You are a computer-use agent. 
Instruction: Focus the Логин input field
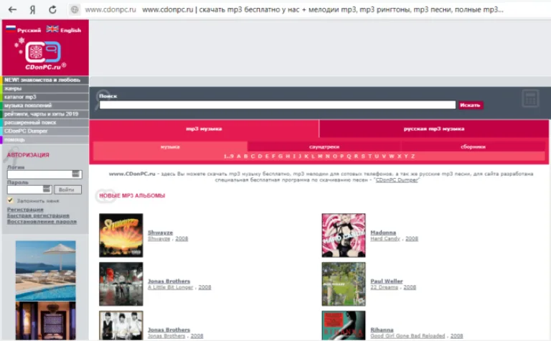(x=44, y=174)
